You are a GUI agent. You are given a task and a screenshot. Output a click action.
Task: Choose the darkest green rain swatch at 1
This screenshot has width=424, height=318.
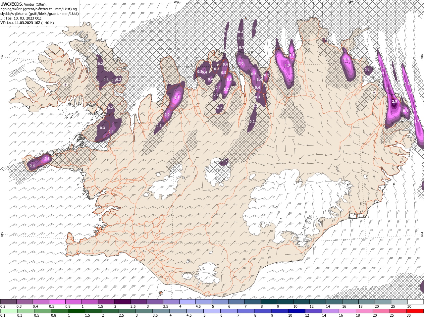click(x=76, y=311)
